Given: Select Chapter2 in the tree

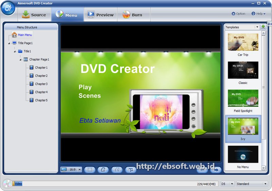Looking at the screenshot, I should 41,76.
